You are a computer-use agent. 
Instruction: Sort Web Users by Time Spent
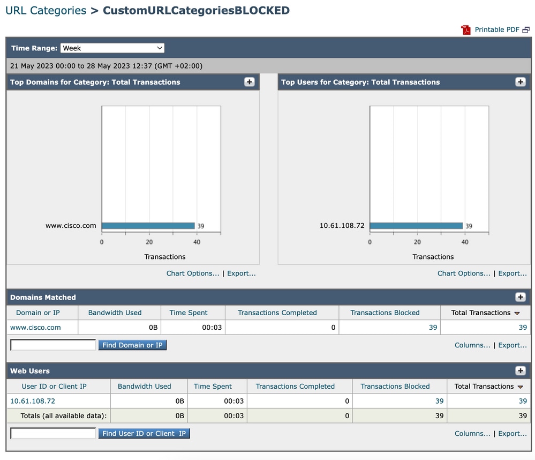pyautogui.click(x=213, y=387)
